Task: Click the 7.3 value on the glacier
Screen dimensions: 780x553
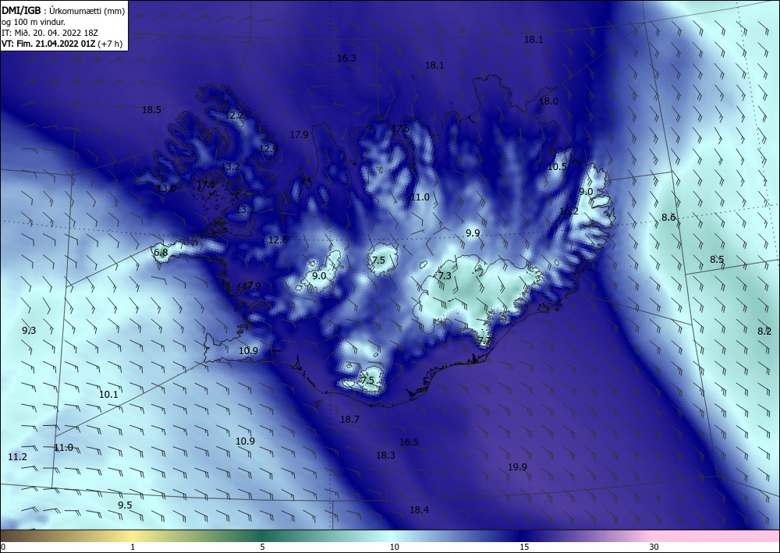Action: [445, 275]
